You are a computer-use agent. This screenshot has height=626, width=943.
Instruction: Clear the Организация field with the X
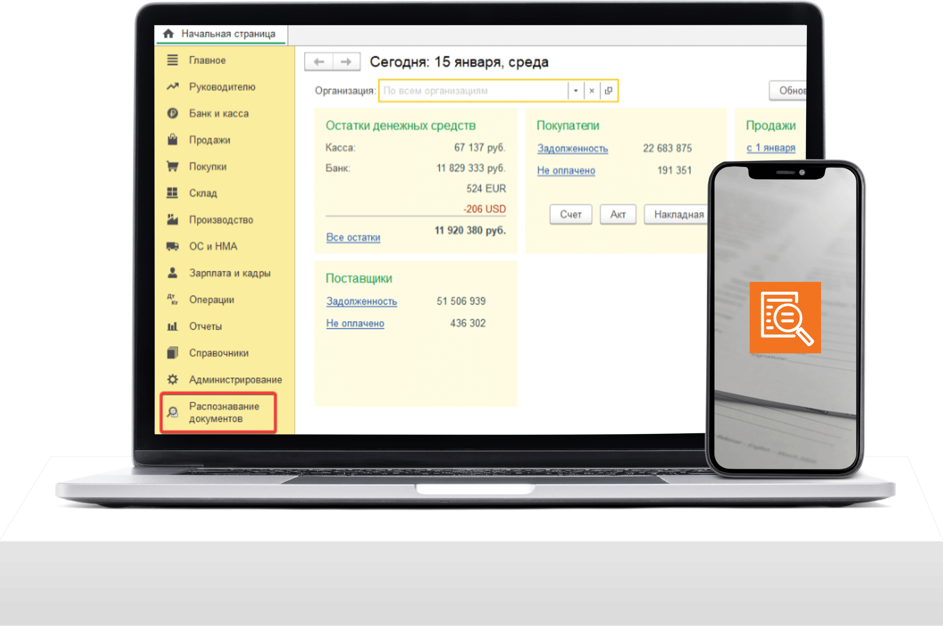pos(592,91)
